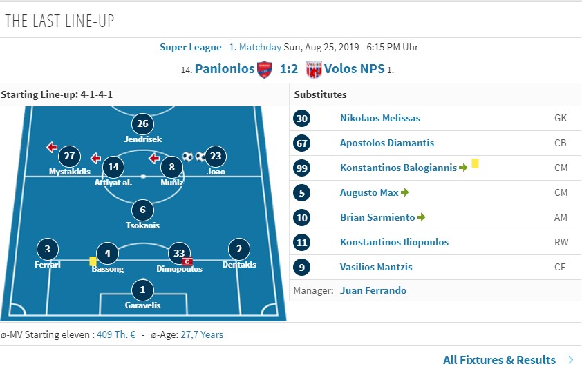Open the 1. Matchday link

point(255,48)
